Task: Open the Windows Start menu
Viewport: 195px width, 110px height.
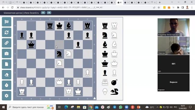Action: [3, 107]
